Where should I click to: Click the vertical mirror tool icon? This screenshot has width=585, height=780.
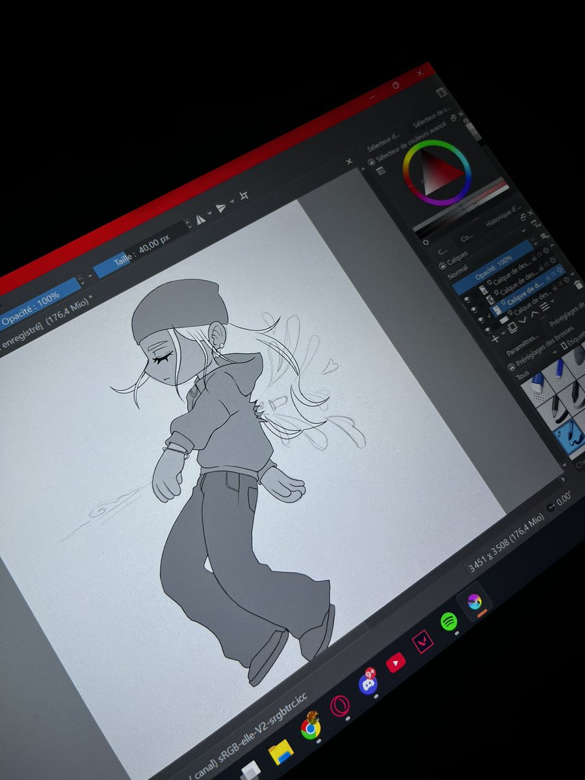click(x=220, y=208)
